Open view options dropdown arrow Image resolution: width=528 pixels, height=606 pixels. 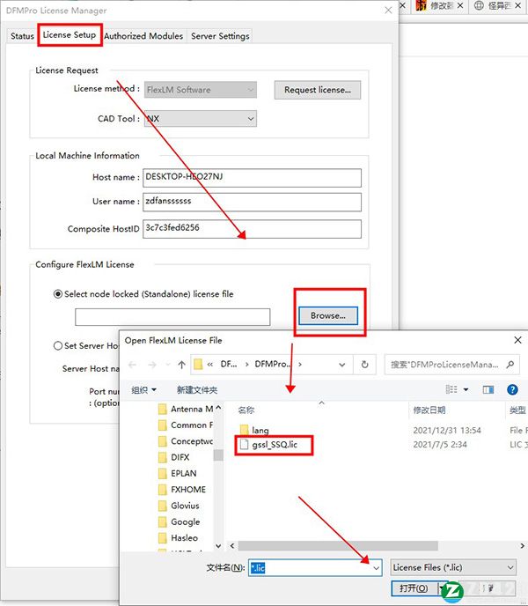point(466,389)
